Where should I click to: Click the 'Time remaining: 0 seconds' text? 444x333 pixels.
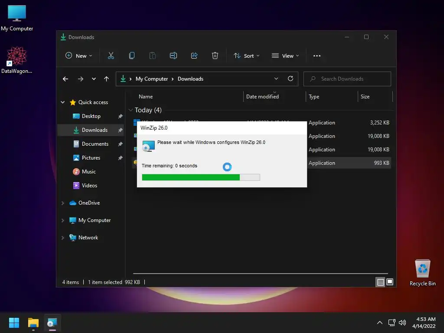[170, 166]
